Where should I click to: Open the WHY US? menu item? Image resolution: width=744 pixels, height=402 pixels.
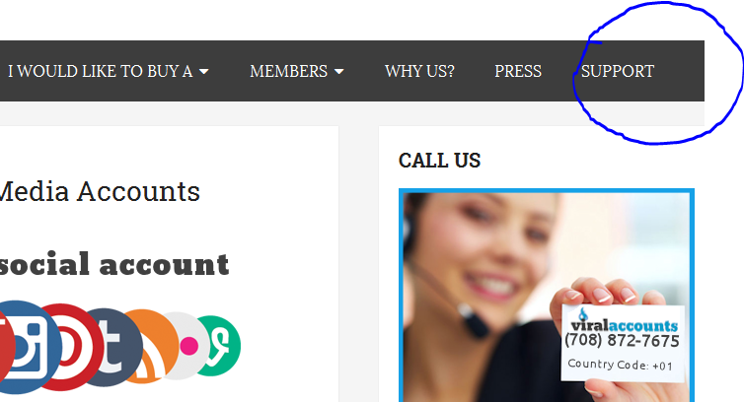(x=419, y=71)
